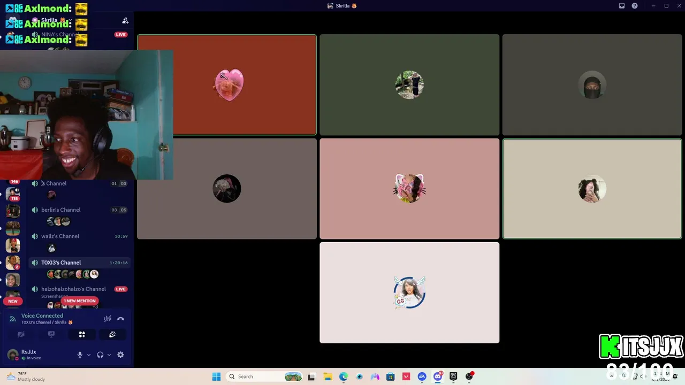This screenshot has height=385, width=685.
Task: Join wallz's Channel voice channel
Action: tap(79, 236)
